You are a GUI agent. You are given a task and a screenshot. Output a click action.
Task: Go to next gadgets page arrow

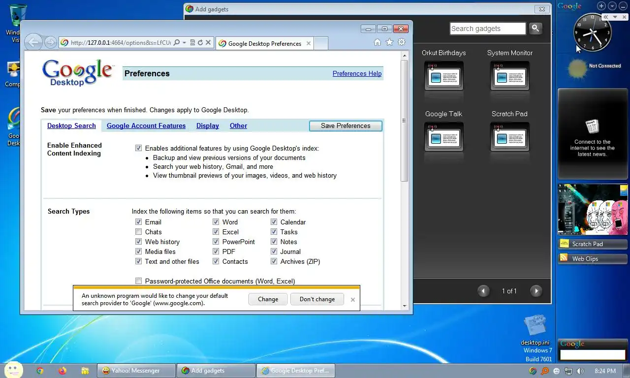point(536,291)
